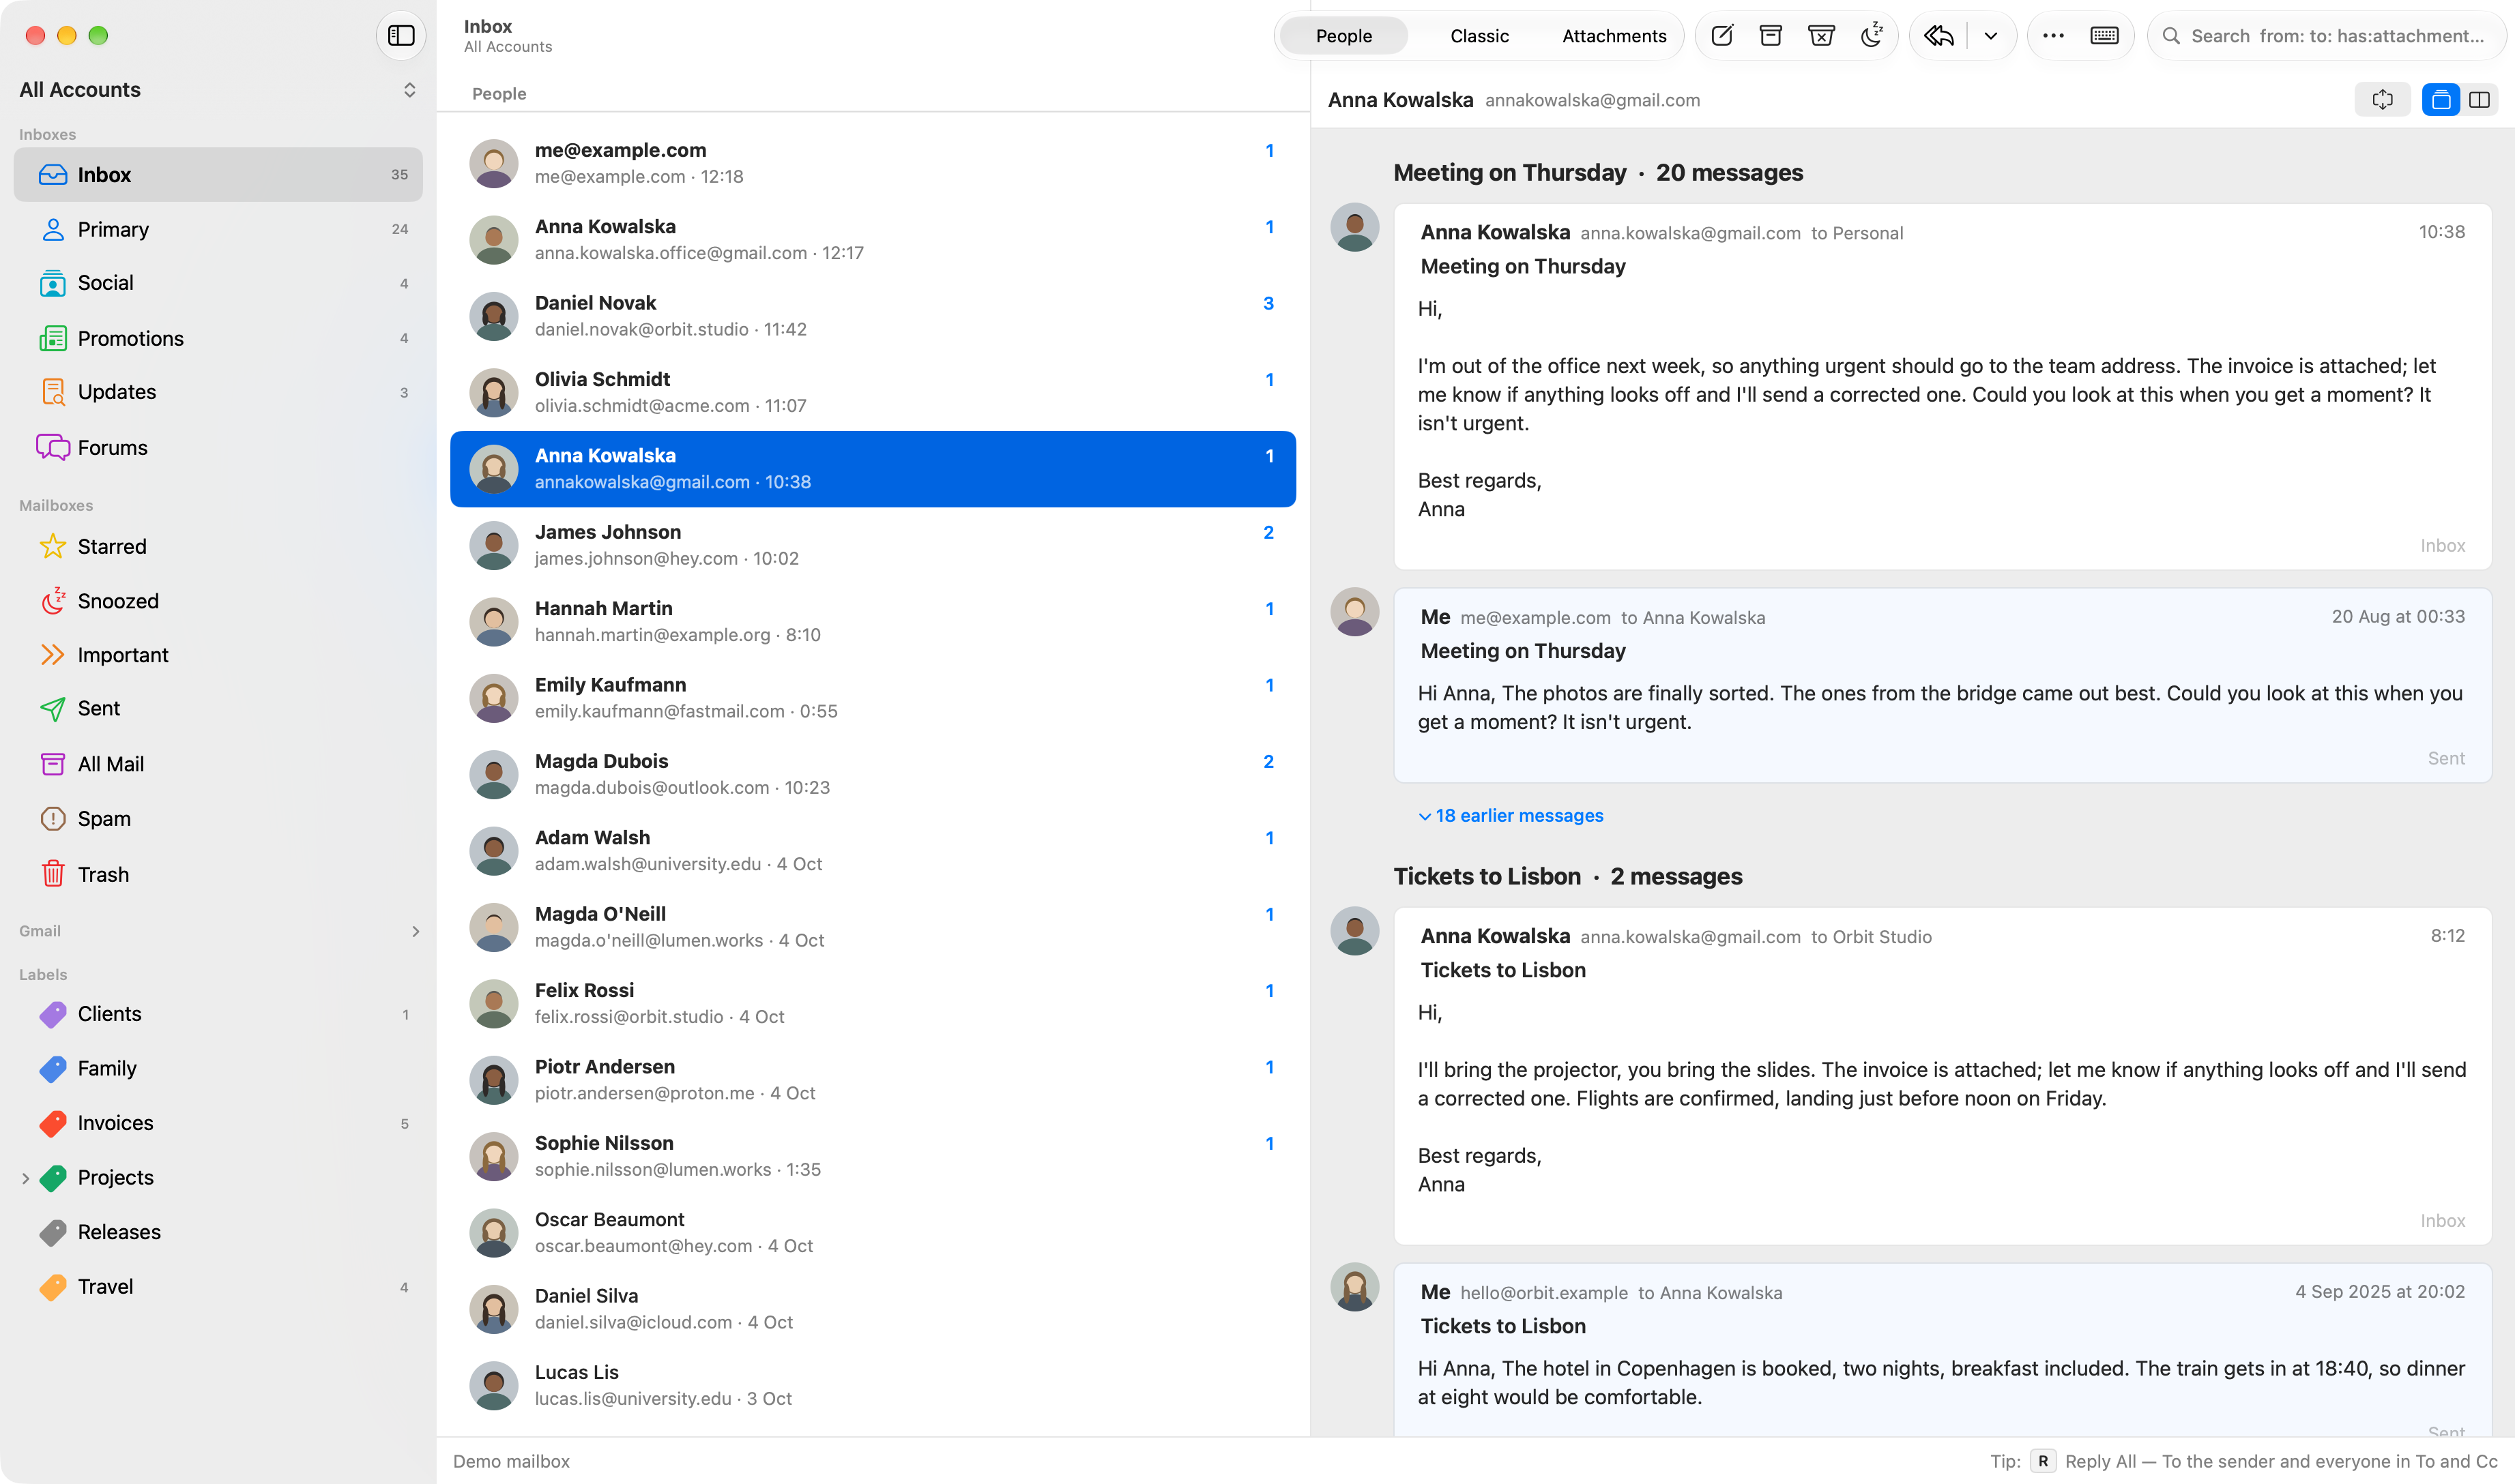2515x1484 pixels.
Task: Select the Invoices label
Action: [218, 1123]
